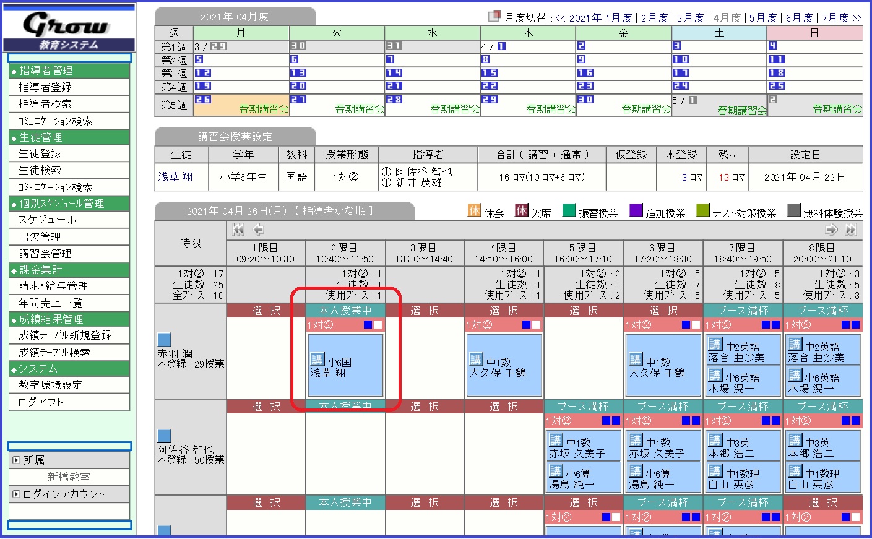Click the Grow 教育システム logo
The height and width of the screenshot is (539, 872).
coord(69,29)
